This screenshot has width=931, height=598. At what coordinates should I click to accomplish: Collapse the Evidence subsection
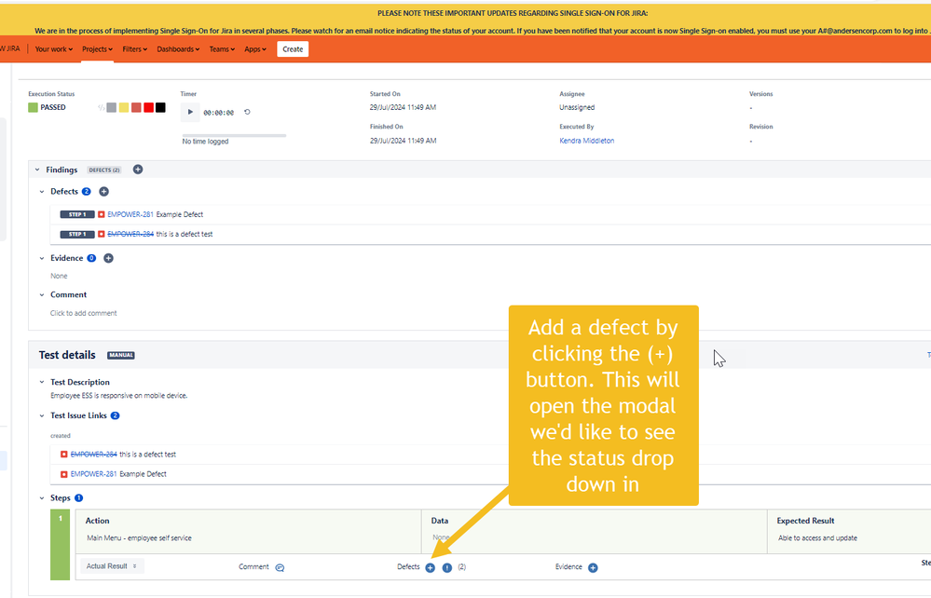[x=42, y=258]
